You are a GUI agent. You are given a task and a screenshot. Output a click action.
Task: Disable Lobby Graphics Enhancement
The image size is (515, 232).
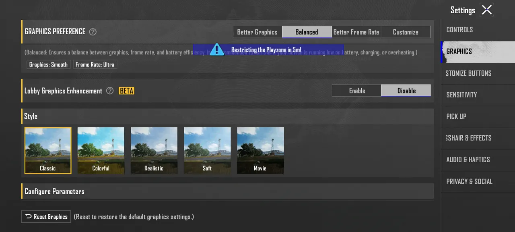406,91
